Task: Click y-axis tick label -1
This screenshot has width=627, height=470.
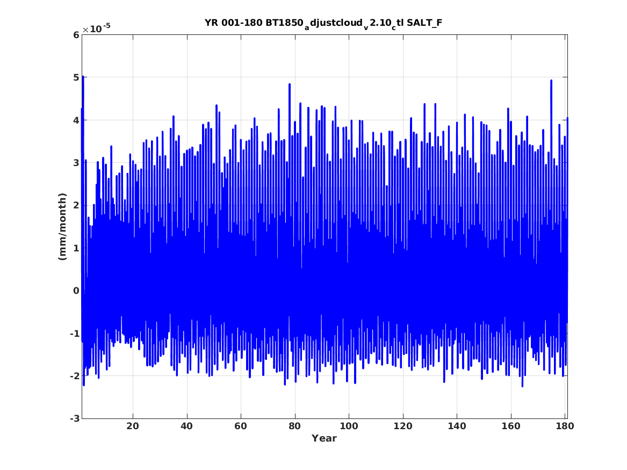Action: tap(74, 334)
